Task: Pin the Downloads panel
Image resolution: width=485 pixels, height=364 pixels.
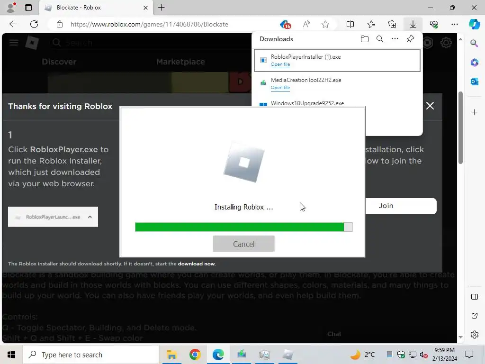Action: click(410, 39)
